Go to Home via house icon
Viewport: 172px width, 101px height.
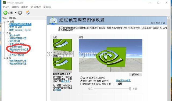(x=28, y=13)
